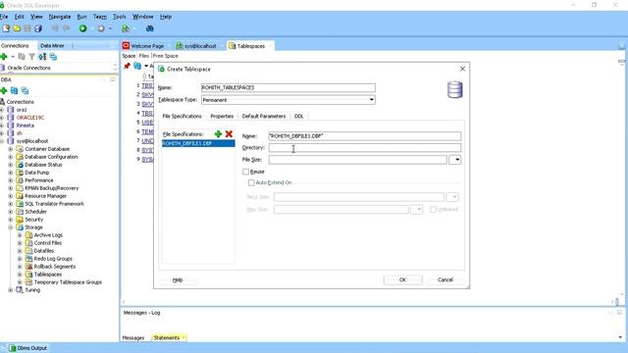Image resolution: width=628 pixels, height=353 pixels.
Task: Collapse the Storage node in DBA tree
Action: point(11,227)
